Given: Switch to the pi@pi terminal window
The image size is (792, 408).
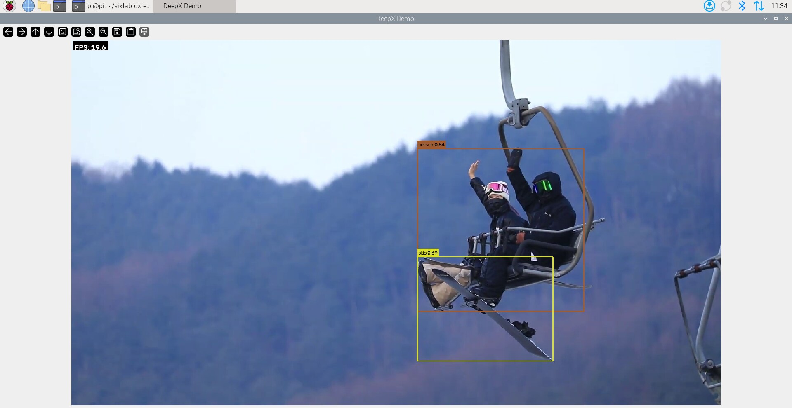Looking at the screenshot, I should 111,6.
